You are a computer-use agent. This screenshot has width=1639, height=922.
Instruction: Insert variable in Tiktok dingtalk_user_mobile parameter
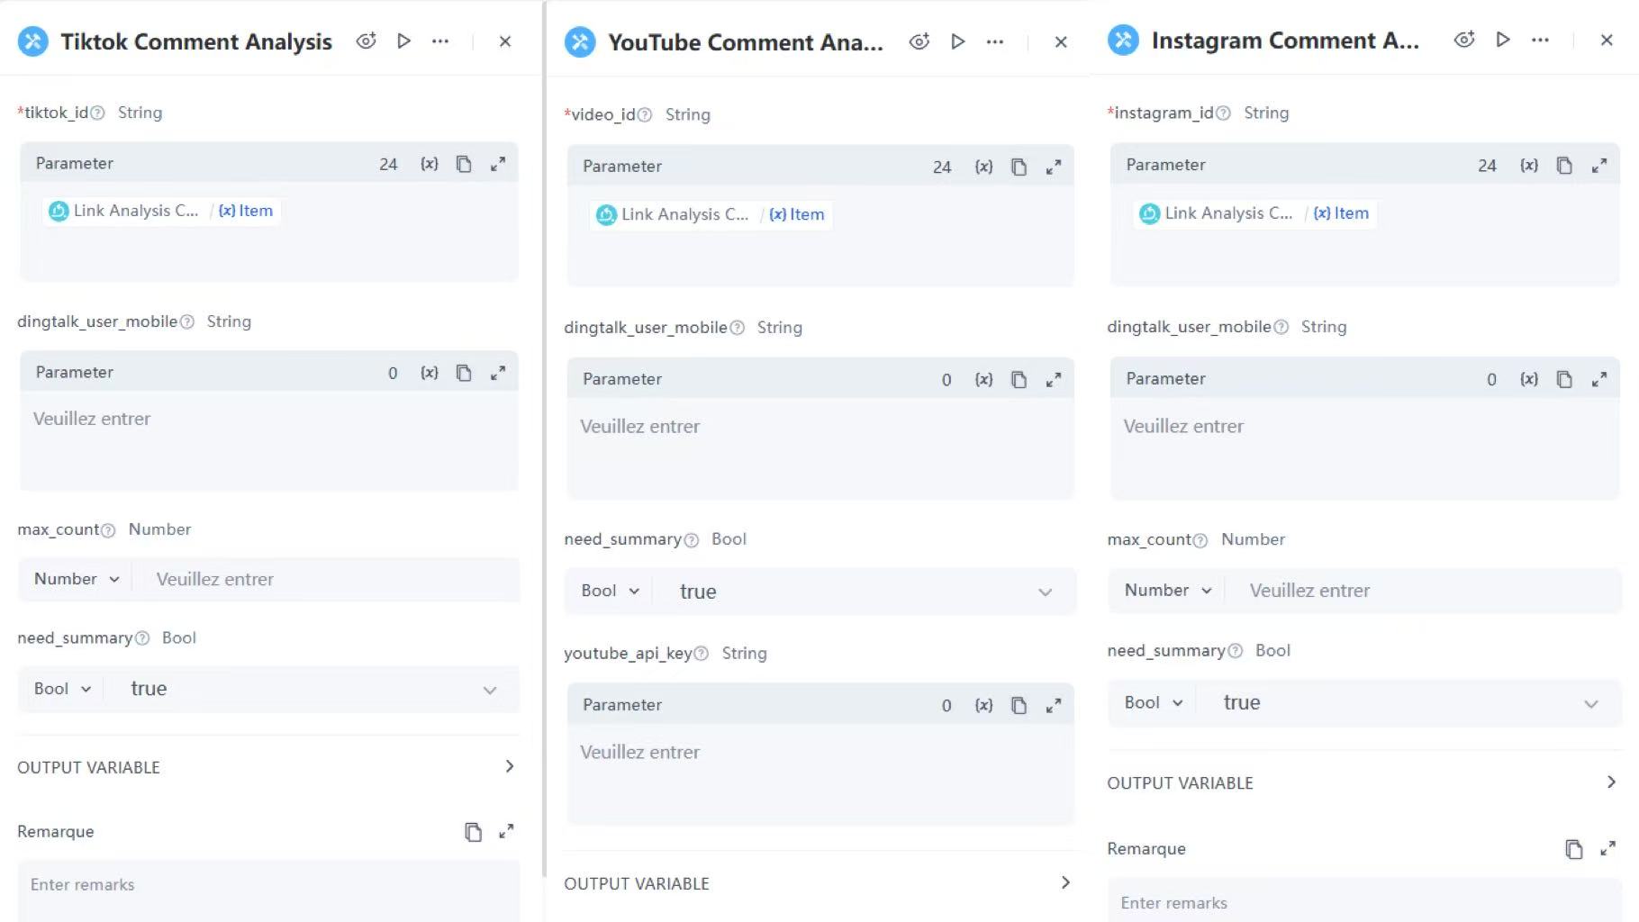[x=430, y=373]
